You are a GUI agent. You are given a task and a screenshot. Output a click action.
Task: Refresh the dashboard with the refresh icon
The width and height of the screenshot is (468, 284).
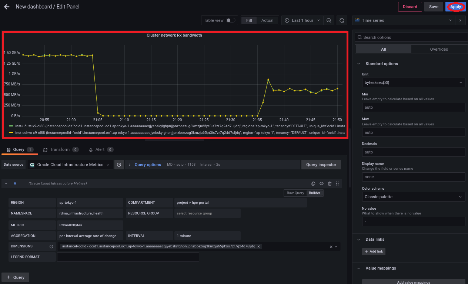pos(342,20)
